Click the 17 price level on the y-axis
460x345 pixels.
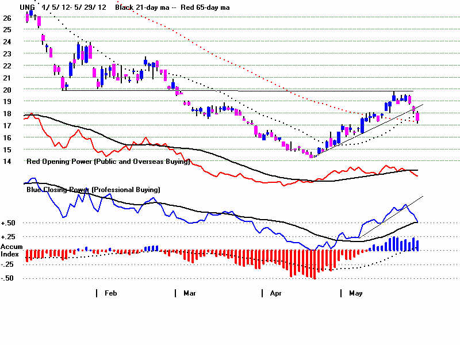6,125
